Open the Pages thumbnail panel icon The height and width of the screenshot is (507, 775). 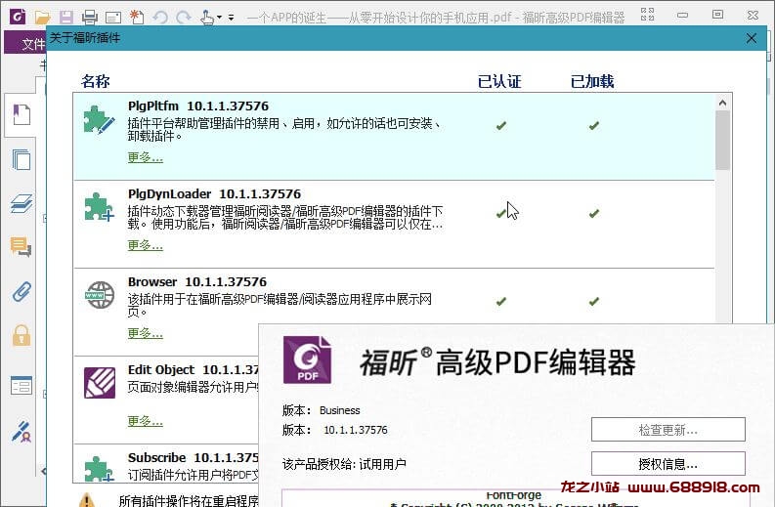pyautogui.click(x=22, y=159)
